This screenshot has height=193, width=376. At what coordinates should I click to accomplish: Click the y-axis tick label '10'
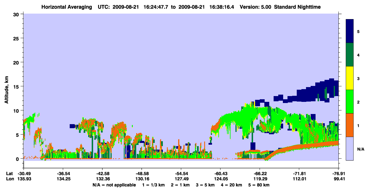17,111
